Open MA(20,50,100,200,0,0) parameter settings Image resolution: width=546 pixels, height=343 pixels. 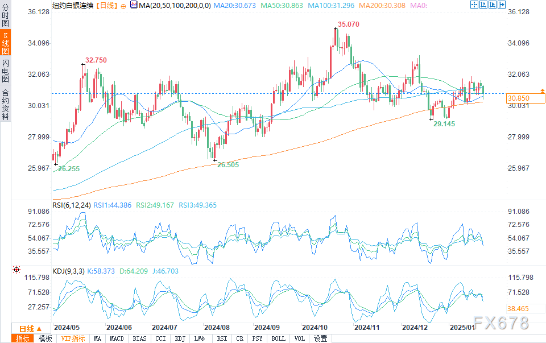[x=175, y=6]
